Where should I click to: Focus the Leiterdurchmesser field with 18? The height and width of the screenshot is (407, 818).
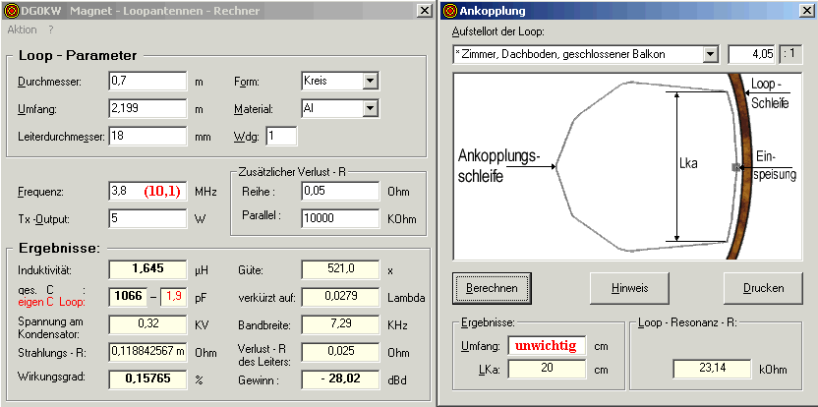[147, 136]
